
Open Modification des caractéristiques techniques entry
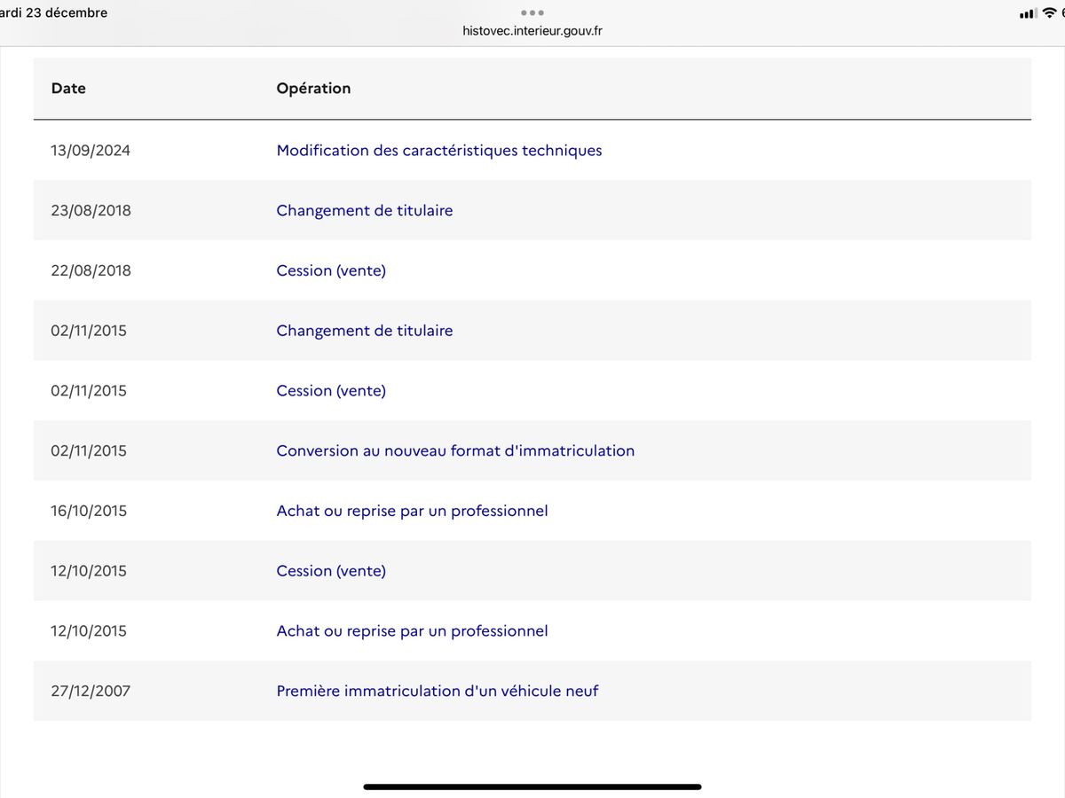pyautogui.click(x=439, y=151)
